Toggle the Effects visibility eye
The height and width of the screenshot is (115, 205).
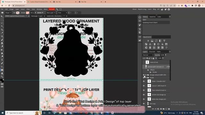[x=148, y=70]
